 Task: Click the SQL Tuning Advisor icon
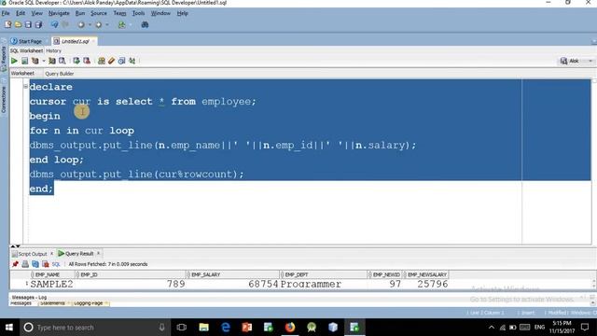pos(62,61)
